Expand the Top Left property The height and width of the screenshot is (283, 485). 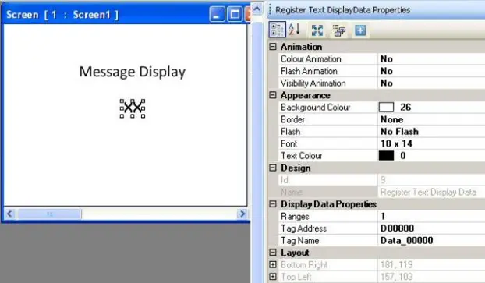pyautogui.click(x=273, y=277)
